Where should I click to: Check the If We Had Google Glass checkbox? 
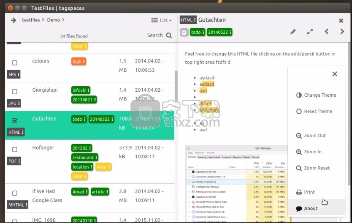click(x=15, y=193)
